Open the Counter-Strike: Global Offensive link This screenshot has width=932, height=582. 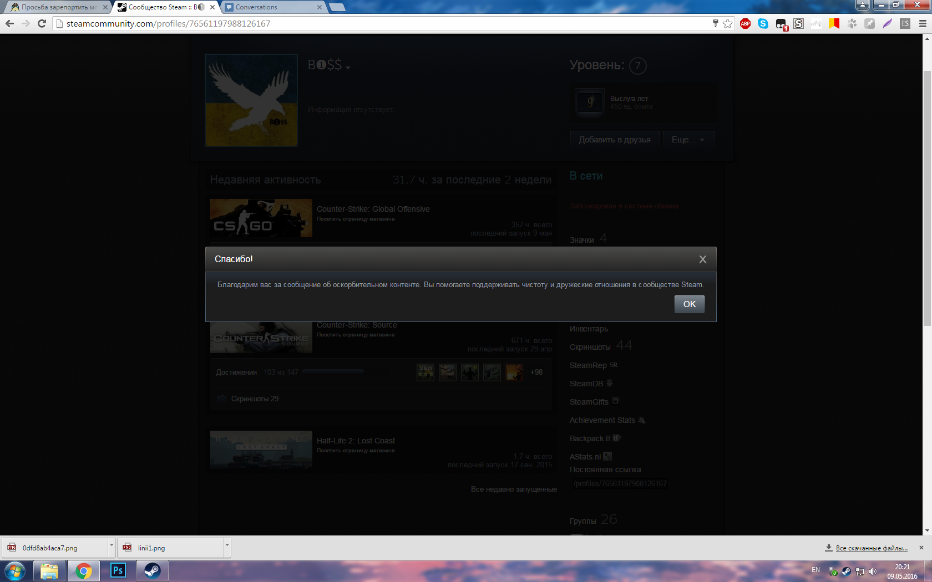point(373,209)
